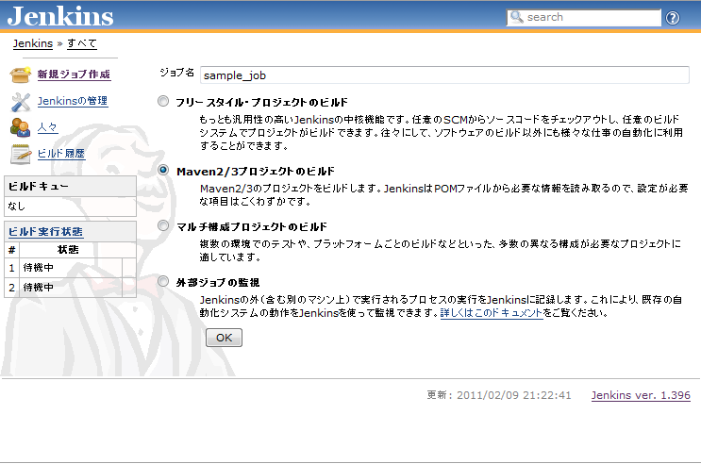Click the マルチ構成プロジェクトのビルド label
Image resolution: width=701 pixels, height=464 pixels.
pos(252,227)
